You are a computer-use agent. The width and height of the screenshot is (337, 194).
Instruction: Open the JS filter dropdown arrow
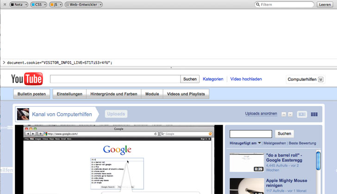click(61, 5)
